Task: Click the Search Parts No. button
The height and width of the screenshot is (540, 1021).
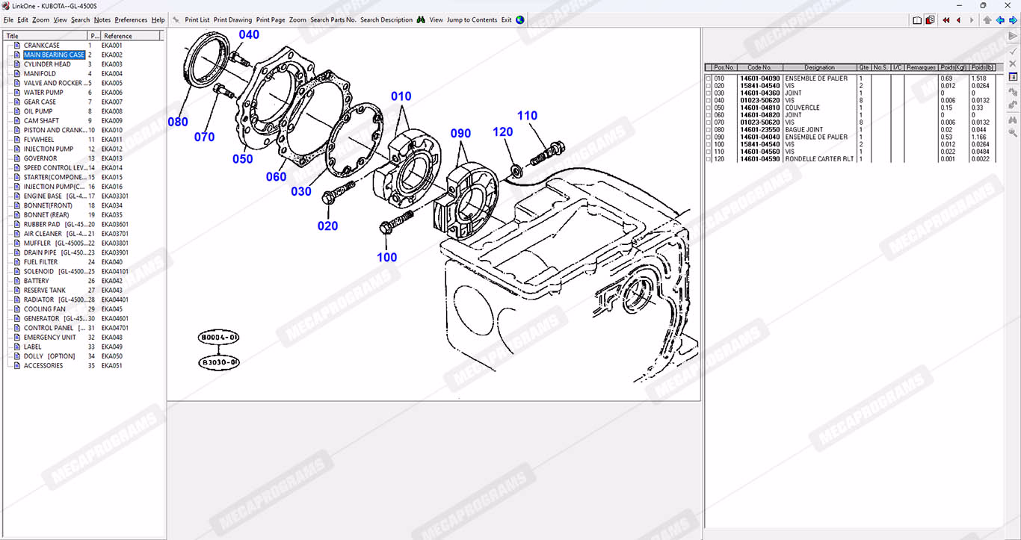Action: coord(333,20)
